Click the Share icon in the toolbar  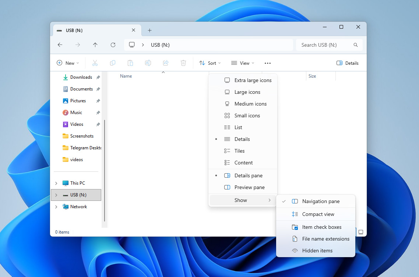(166, 63)
